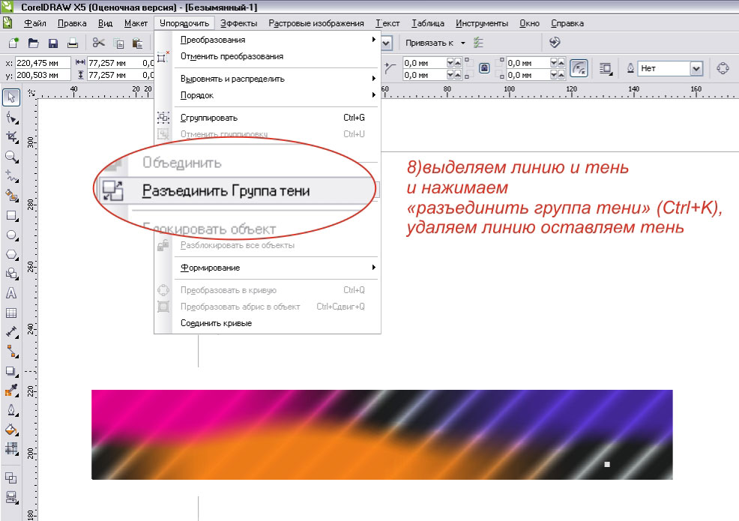Select the Interactive Mesh Fill tool
Screen dimensions: 739x521
[x=11, y=448]
